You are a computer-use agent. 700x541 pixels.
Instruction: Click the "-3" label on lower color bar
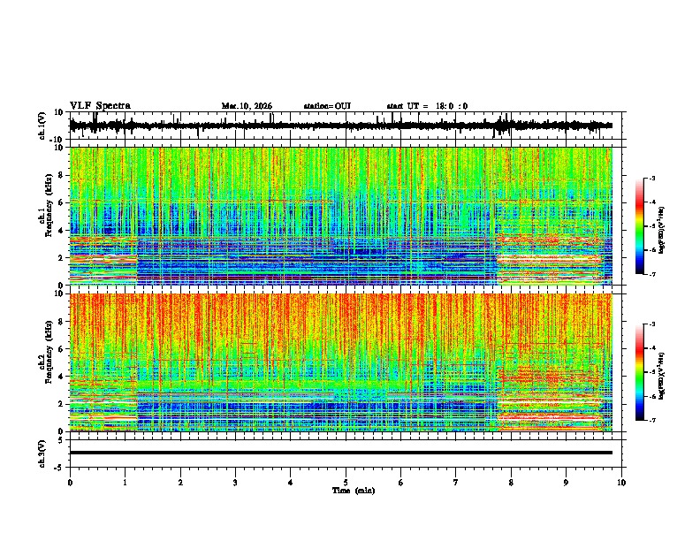(x=651, y=324)
